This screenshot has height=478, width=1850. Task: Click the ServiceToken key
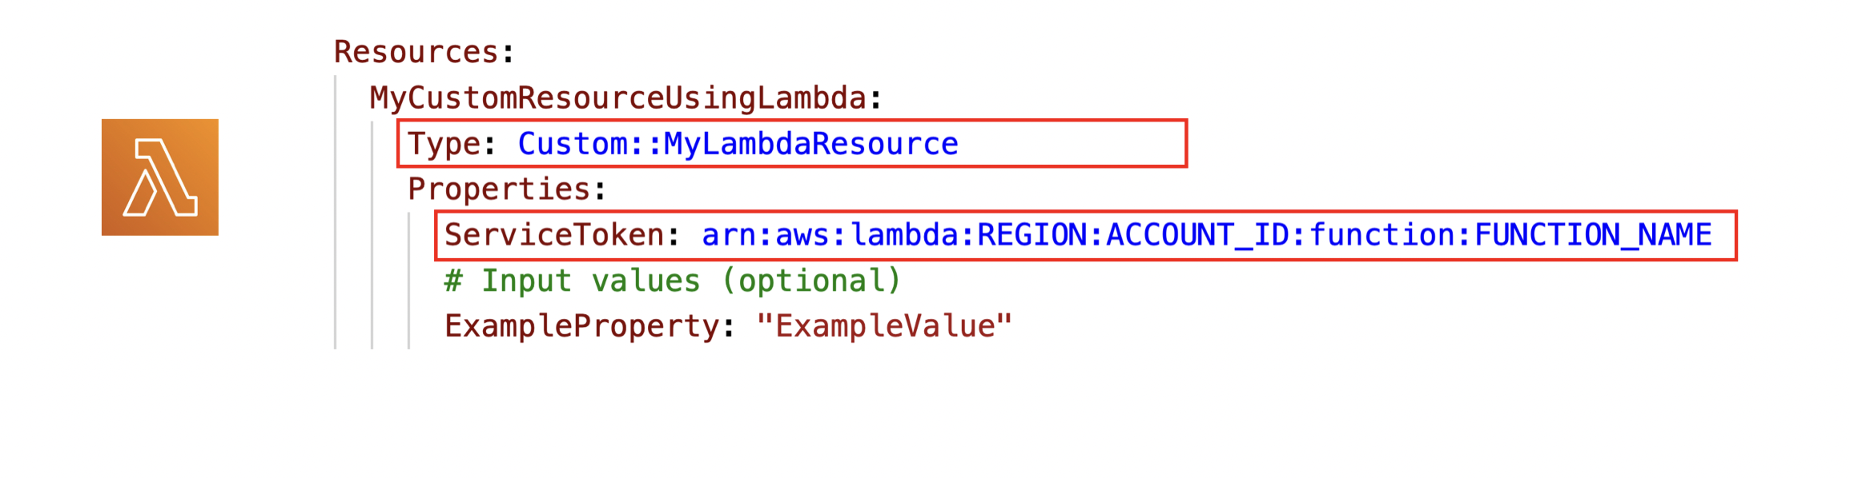coord(554,235)
